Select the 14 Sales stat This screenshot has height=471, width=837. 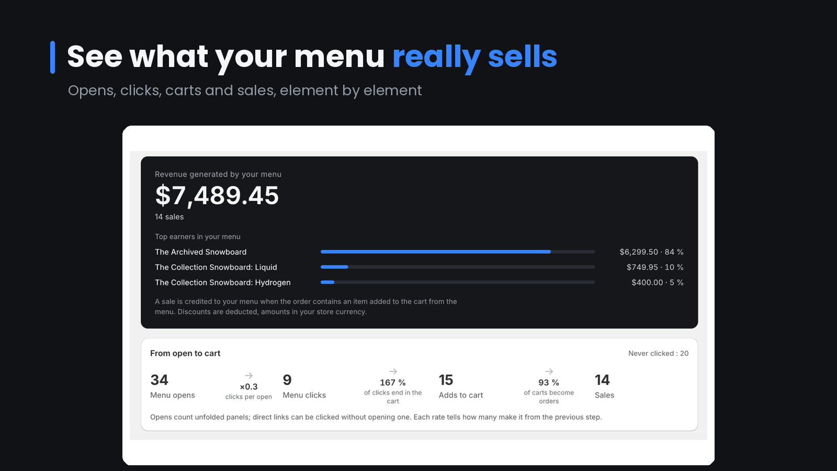tap(605, 386)
